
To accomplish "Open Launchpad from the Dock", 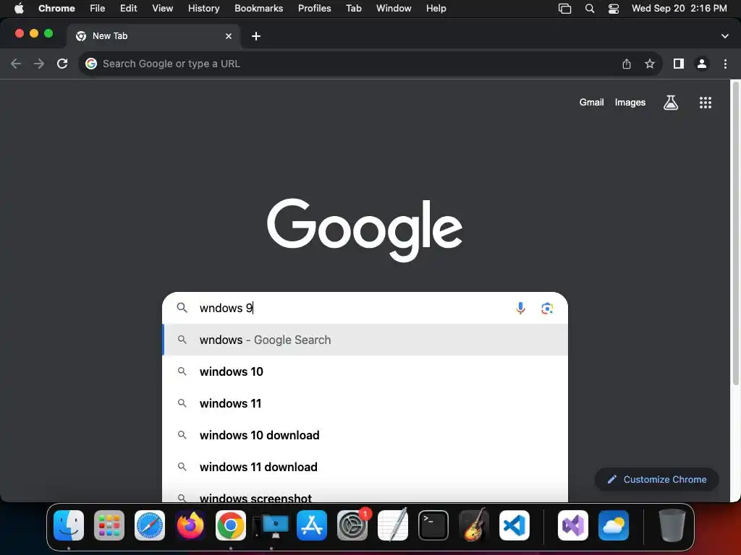I will (x=109, y=525).
